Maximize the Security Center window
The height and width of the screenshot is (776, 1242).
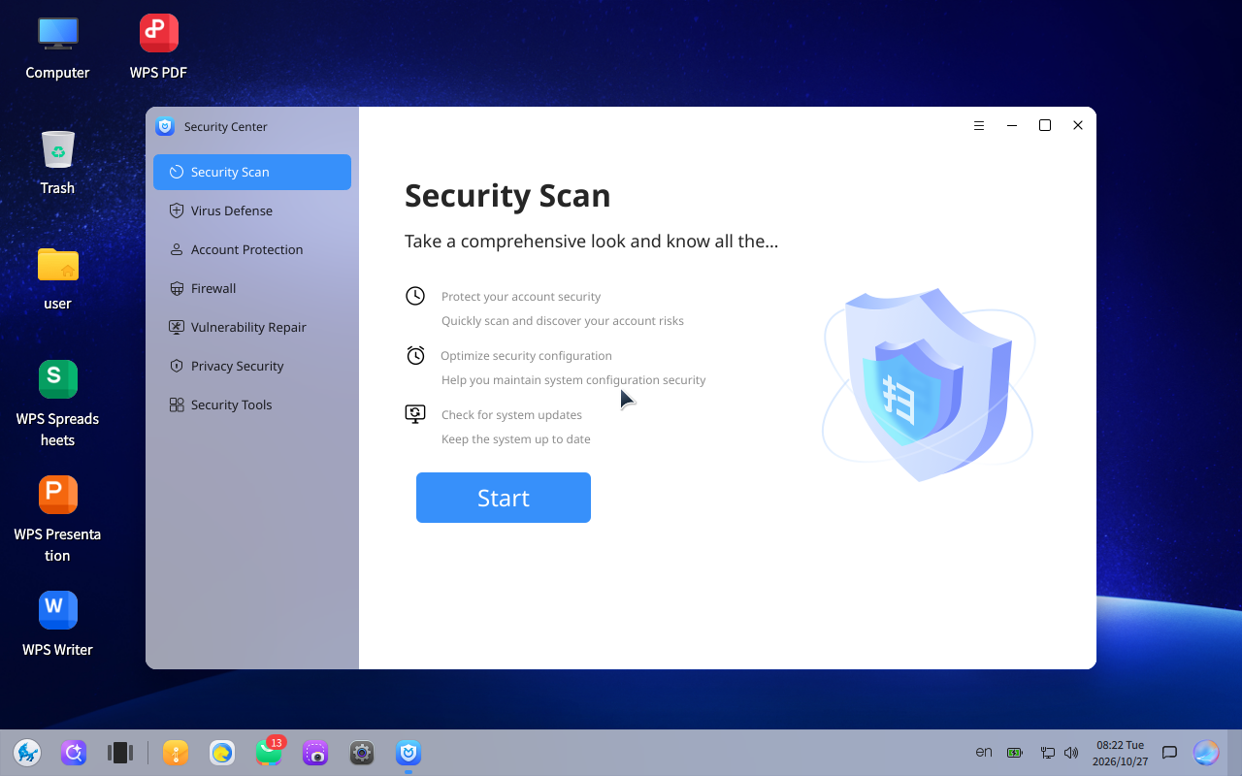coord(1045,125)
